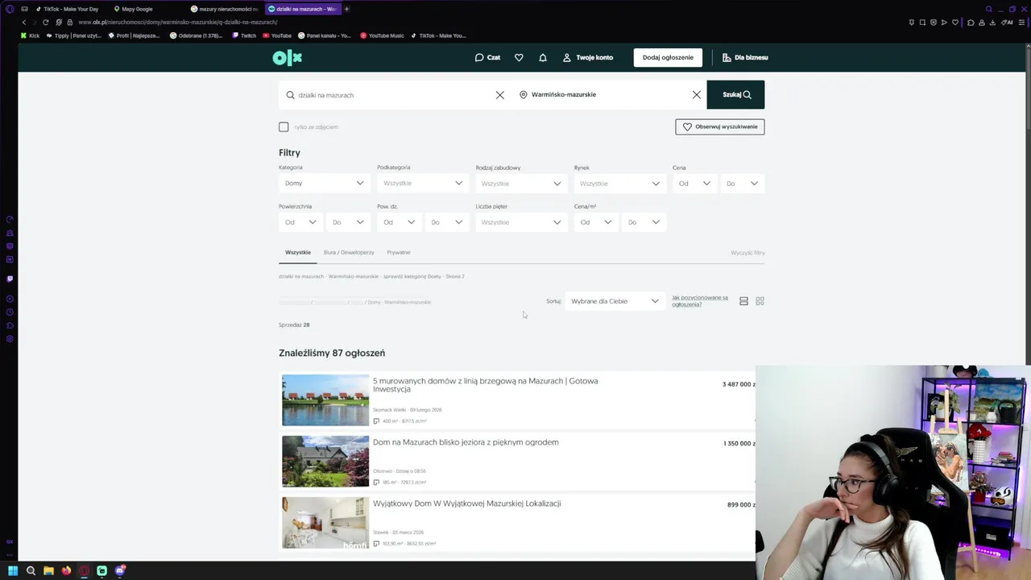Open the Powierzchnia 'Do' dropdown
The image size is (1031, 580).
click(x=348, y=222)
